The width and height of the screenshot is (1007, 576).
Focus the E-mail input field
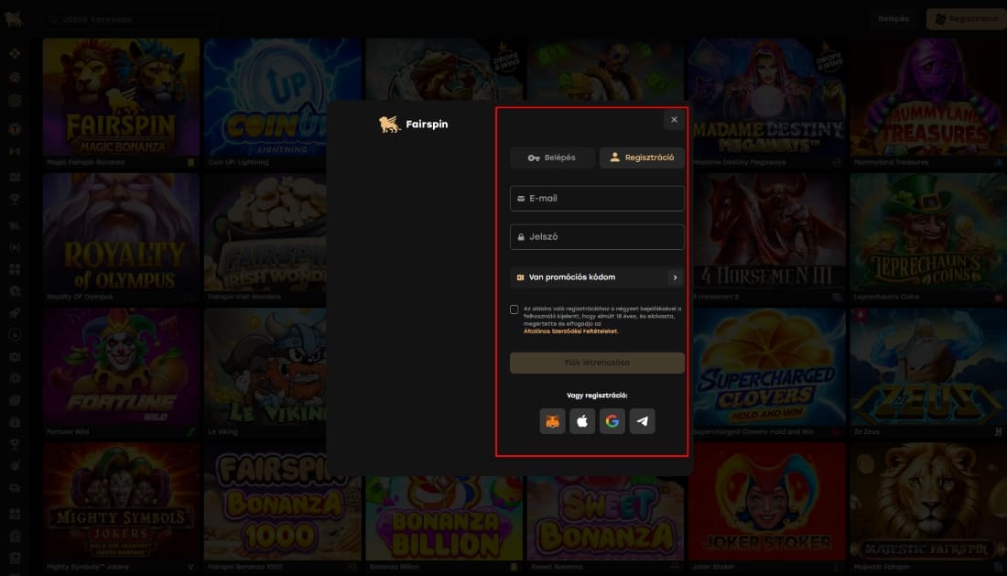point(597,199)
